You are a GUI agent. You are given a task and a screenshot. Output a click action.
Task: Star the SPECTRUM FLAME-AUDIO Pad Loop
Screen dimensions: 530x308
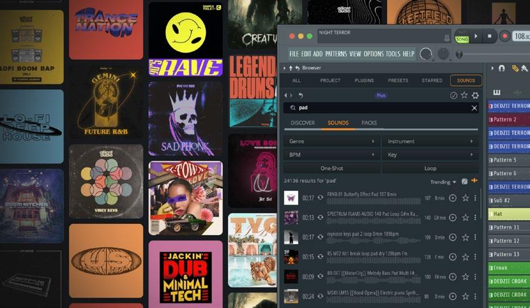pos(465,218)
